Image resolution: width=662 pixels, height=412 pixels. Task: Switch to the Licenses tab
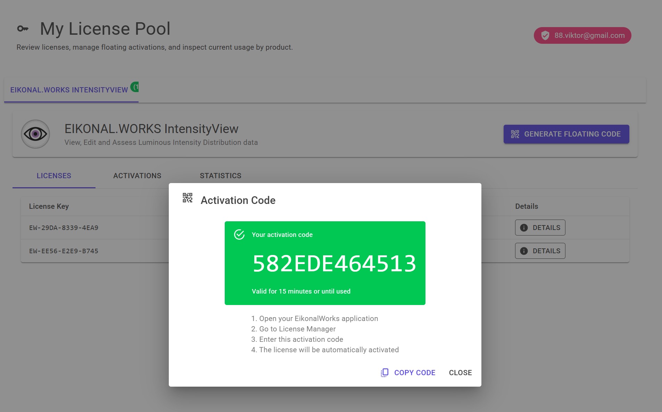point(54,176)
